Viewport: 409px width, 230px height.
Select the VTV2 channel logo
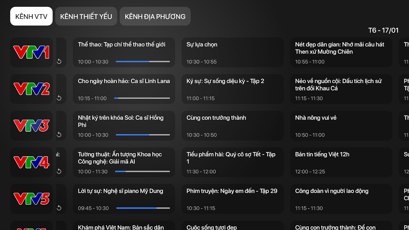click(x=31, y=89)
